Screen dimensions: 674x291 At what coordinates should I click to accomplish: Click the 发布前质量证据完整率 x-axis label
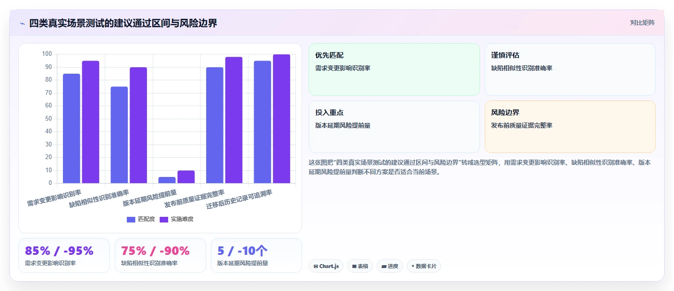click(x=194, y=199)
